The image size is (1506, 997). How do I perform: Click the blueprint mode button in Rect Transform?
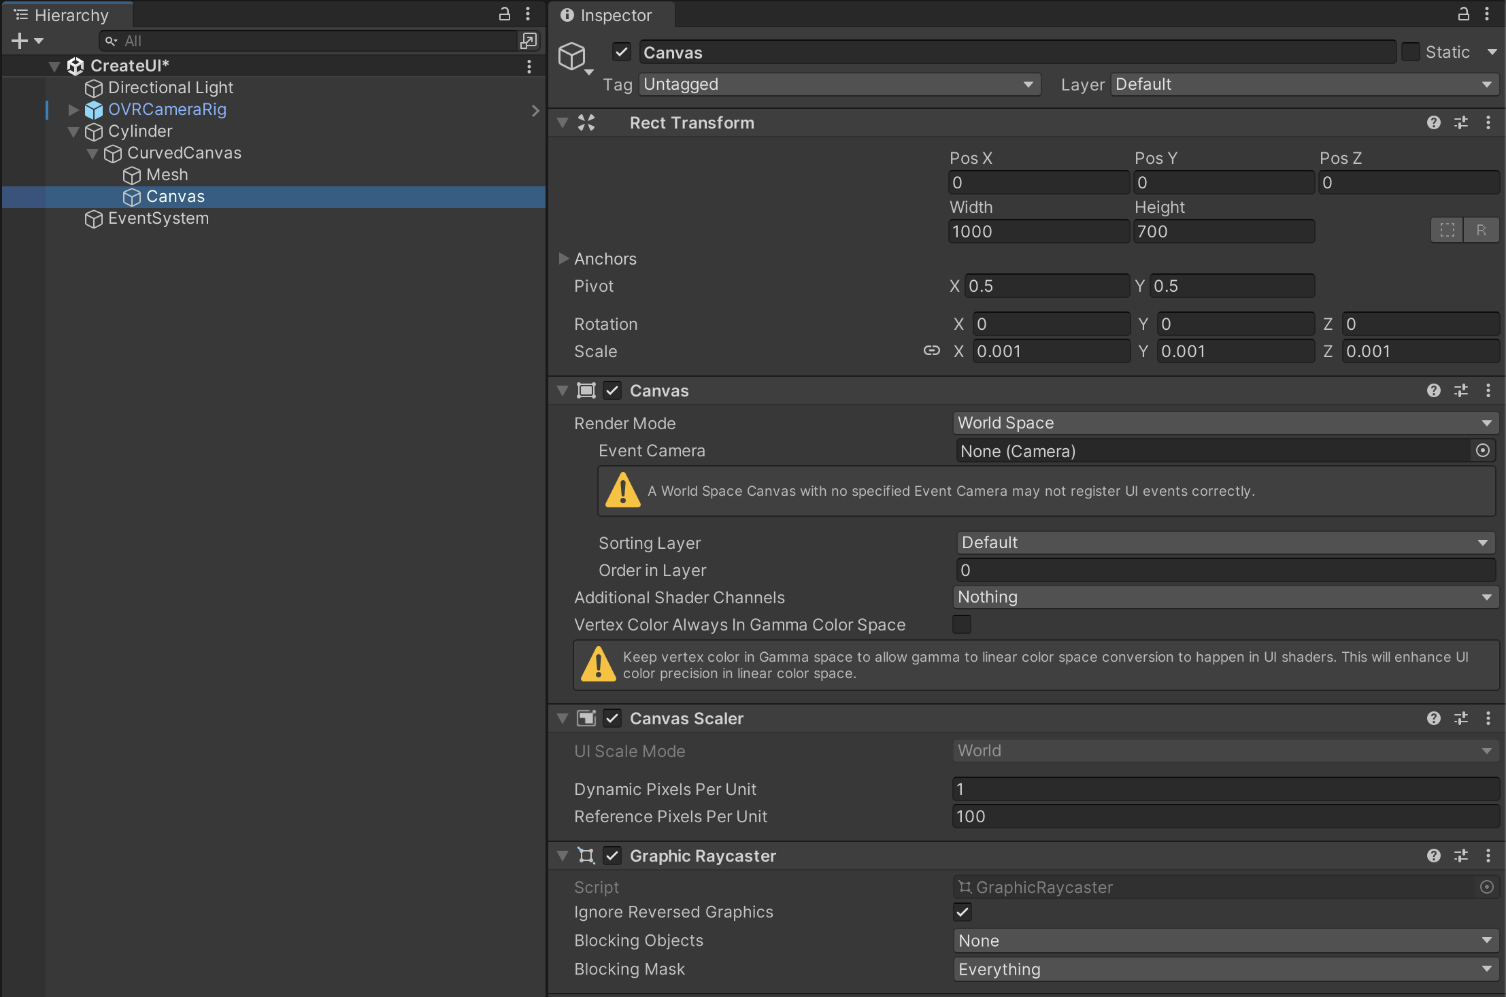(x=1447, y=231)
